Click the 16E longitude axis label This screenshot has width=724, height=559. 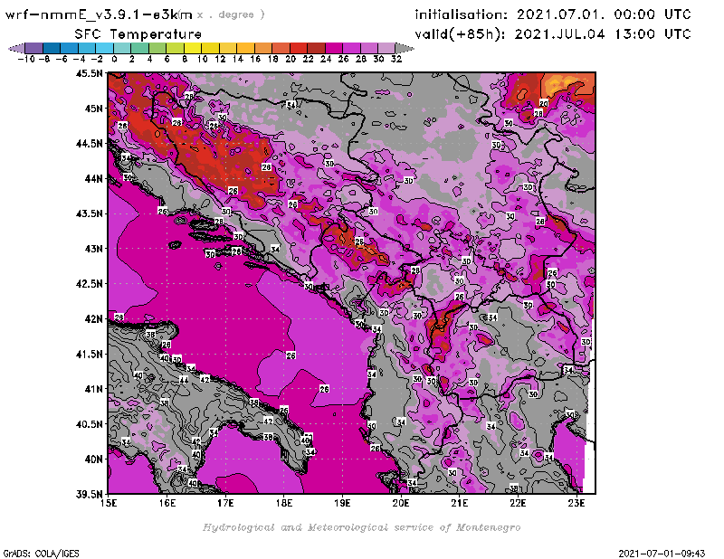pyautogui.click(x=167, y=503)
